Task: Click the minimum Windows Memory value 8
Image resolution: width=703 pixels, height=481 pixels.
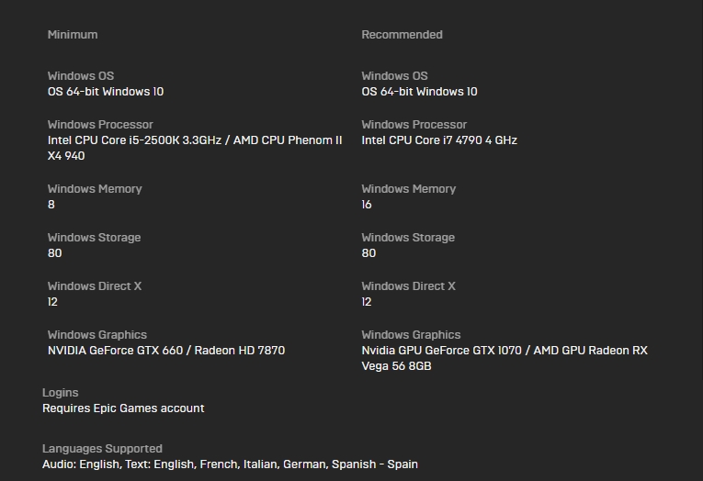Action: [51, 204]
